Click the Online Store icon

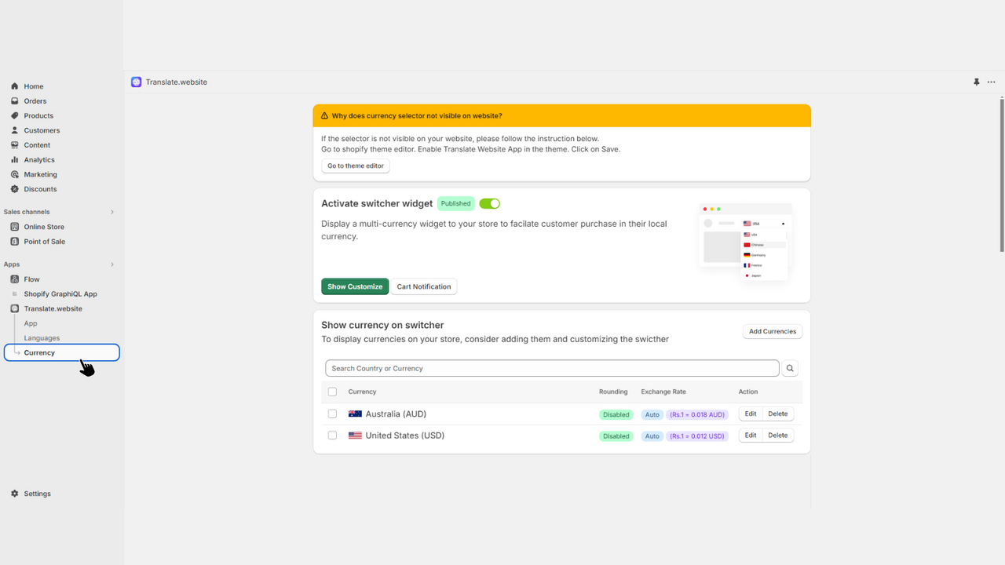tap(15, 227)
